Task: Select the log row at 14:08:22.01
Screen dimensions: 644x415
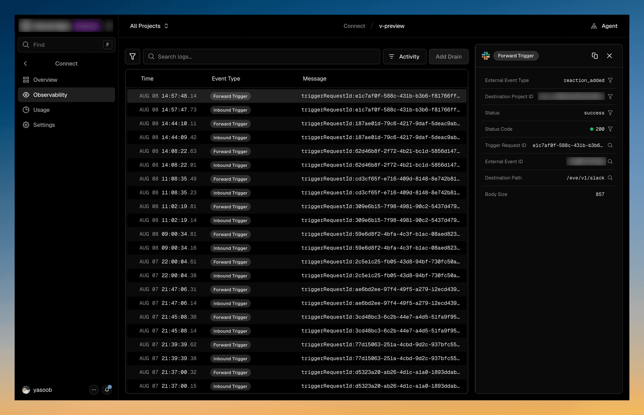Action: [297, 165]
